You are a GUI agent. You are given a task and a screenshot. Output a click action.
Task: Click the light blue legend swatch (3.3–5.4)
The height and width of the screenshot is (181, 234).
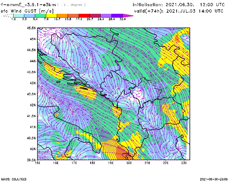coord(30,16)
